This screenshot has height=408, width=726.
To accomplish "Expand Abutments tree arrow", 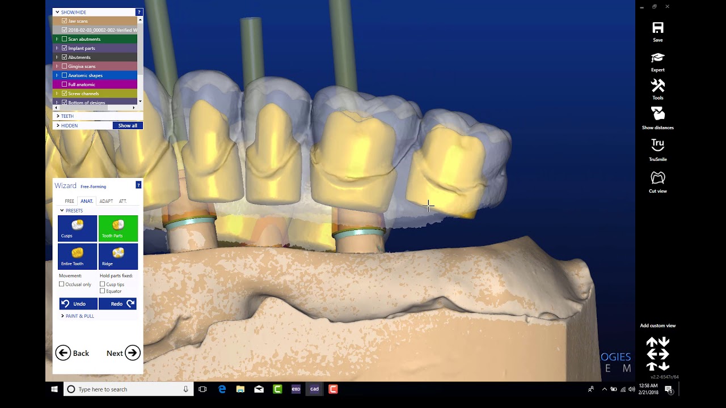I will click(57, 57).
